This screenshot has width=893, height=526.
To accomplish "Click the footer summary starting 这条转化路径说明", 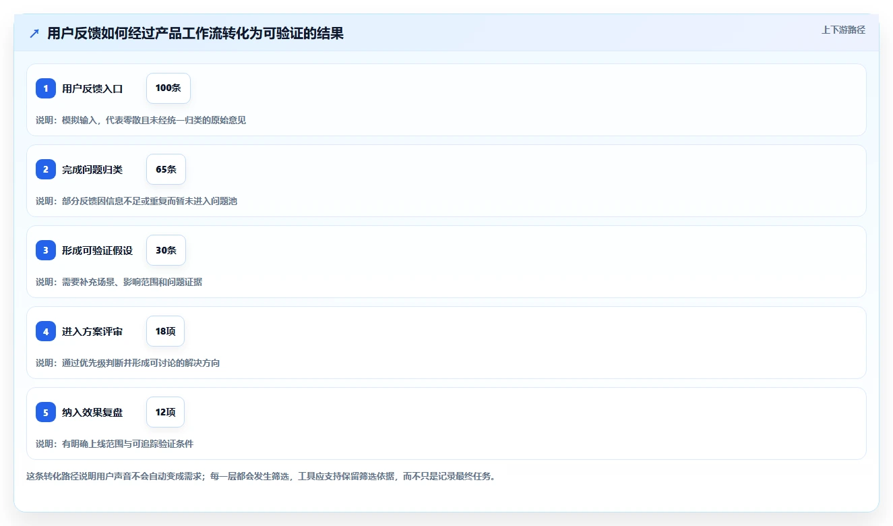I will click(261, 476).
